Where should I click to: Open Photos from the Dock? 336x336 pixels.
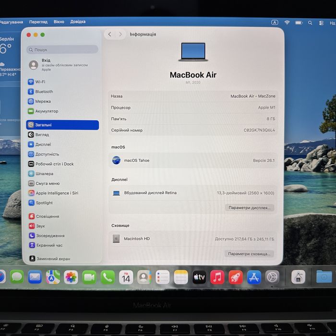tap(71, 277)
